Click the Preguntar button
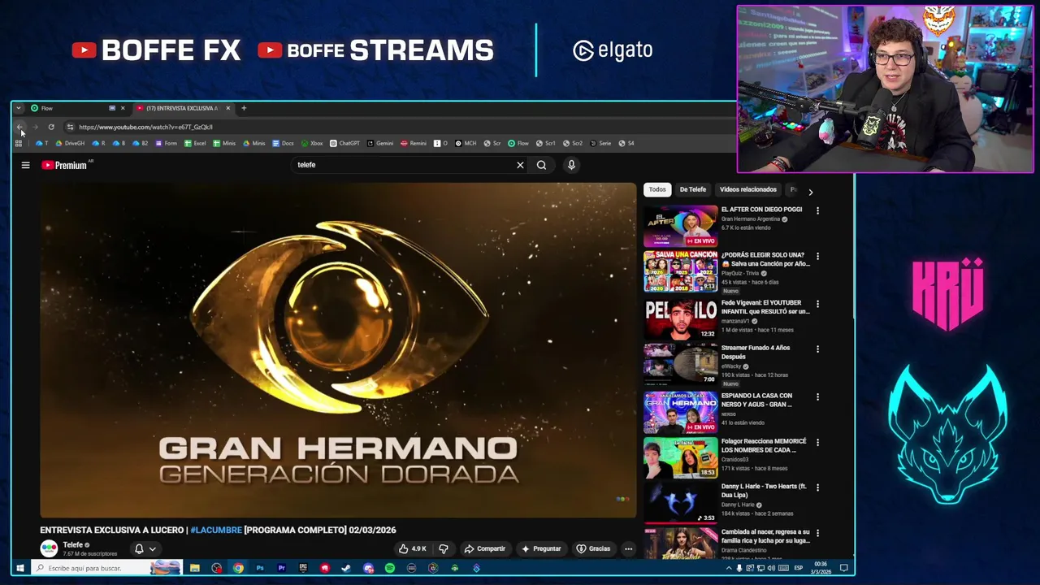The image size is (1040, 585). click(x=540, y=549)
